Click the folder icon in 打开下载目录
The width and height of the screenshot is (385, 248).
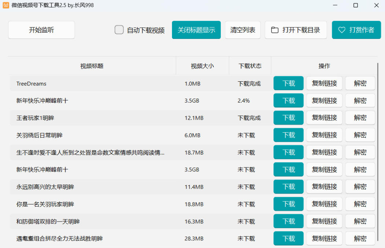click(275, 30)
